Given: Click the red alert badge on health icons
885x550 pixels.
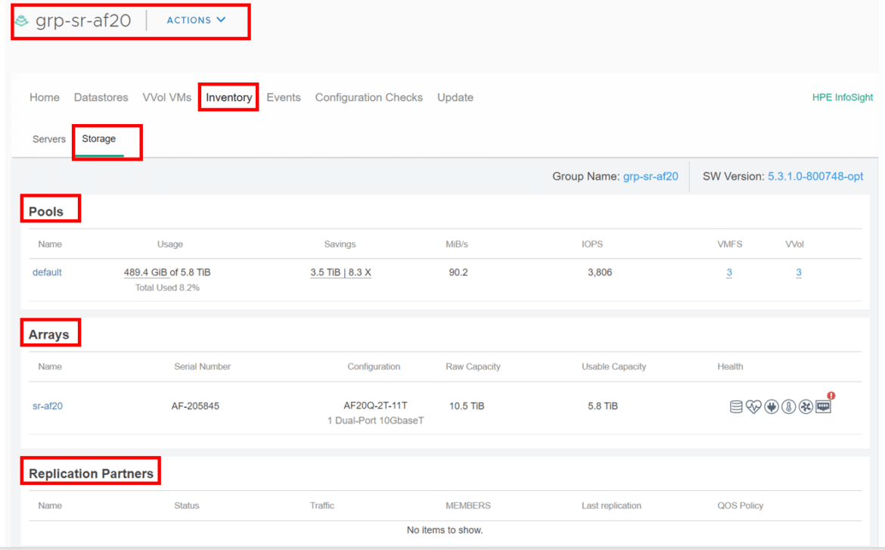Looking at the screenshot, I should pyautogui.click(x=831, y=396).
